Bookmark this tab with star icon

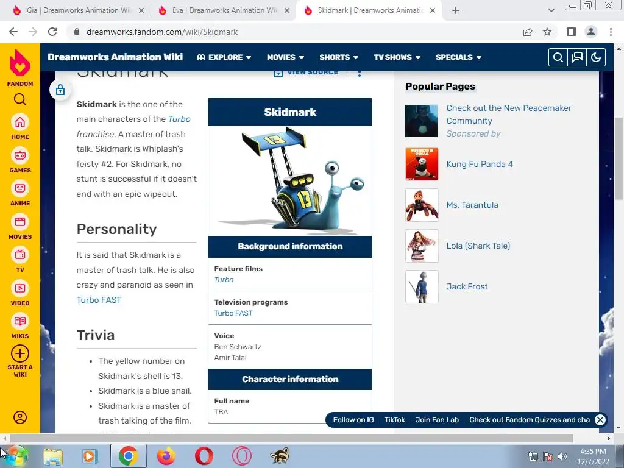point(547,32)
